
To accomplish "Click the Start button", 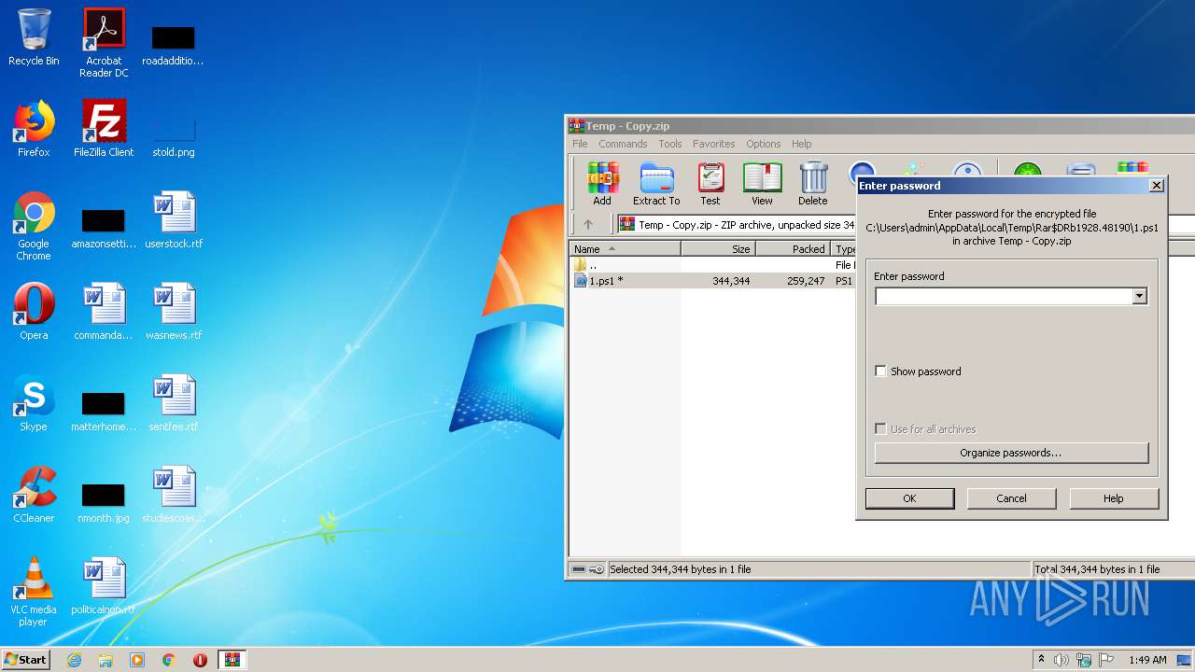I will 26,660.
